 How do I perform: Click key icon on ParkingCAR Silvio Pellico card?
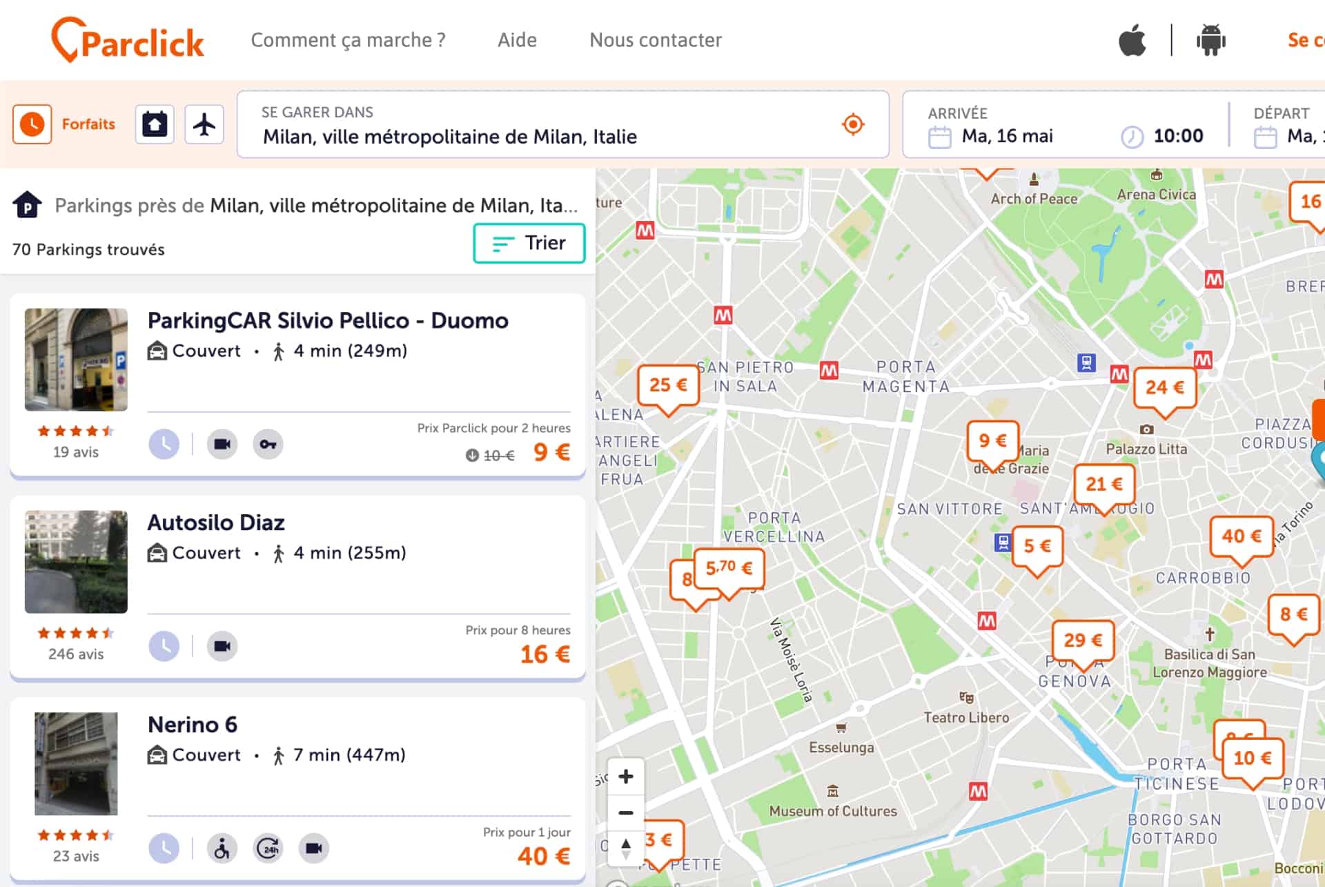[268, 444]
